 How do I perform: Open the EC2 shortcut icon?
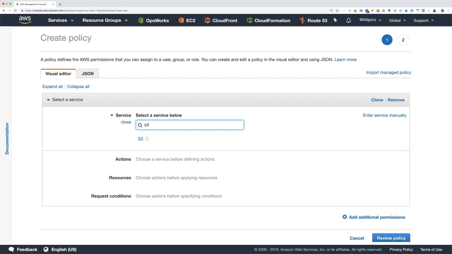click(x=181, y=20)
